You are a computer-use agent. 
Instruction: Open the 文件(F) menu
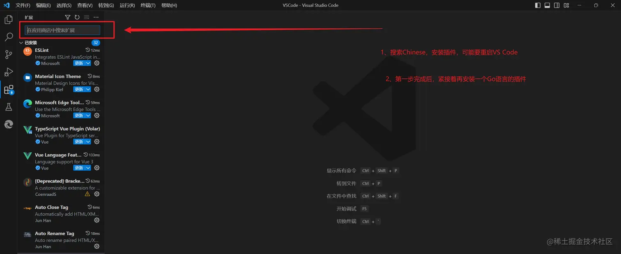point(23,5)
